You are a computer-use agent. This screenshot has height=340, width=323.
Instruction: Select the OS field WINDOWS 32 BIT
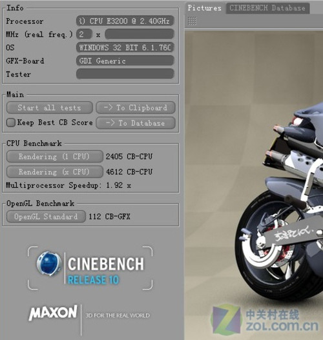(x=125, y=48)
